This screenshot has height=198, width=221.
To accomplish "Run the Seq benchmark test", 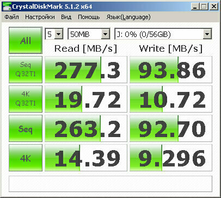I will (x=26, y=128).
